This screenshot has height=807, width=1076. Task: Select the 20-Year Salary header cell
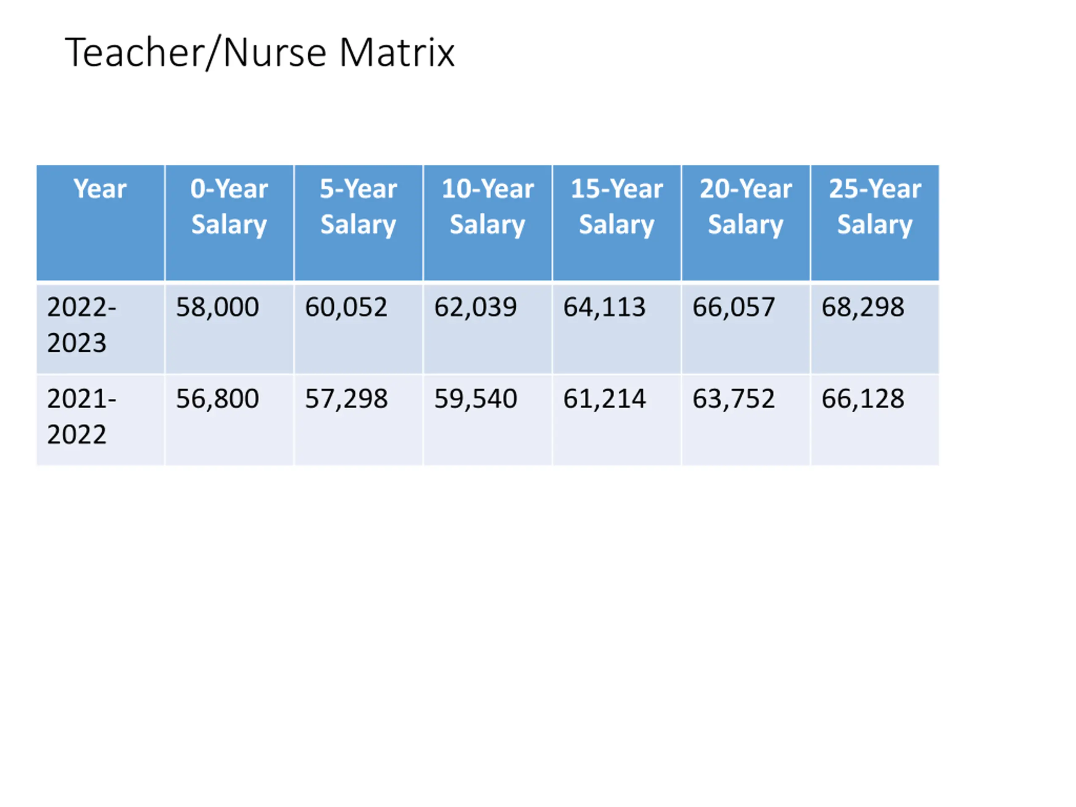pyautogui.click(x=746, y=223)
